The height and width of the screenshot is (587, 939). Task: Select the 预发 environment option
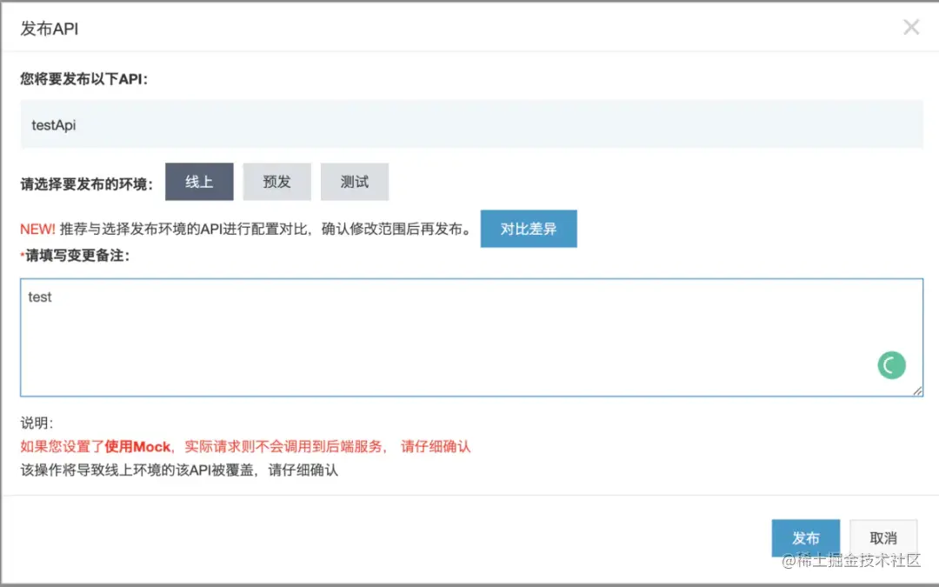[276, 182]
